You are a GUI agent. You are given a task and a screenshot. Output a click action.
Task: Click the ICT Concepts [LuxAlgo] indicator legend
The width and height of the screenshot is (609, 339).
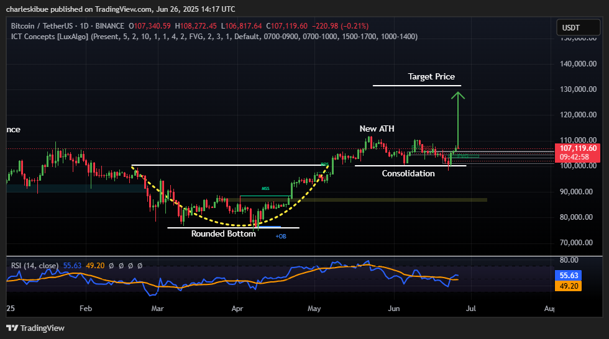click(214, 37)
